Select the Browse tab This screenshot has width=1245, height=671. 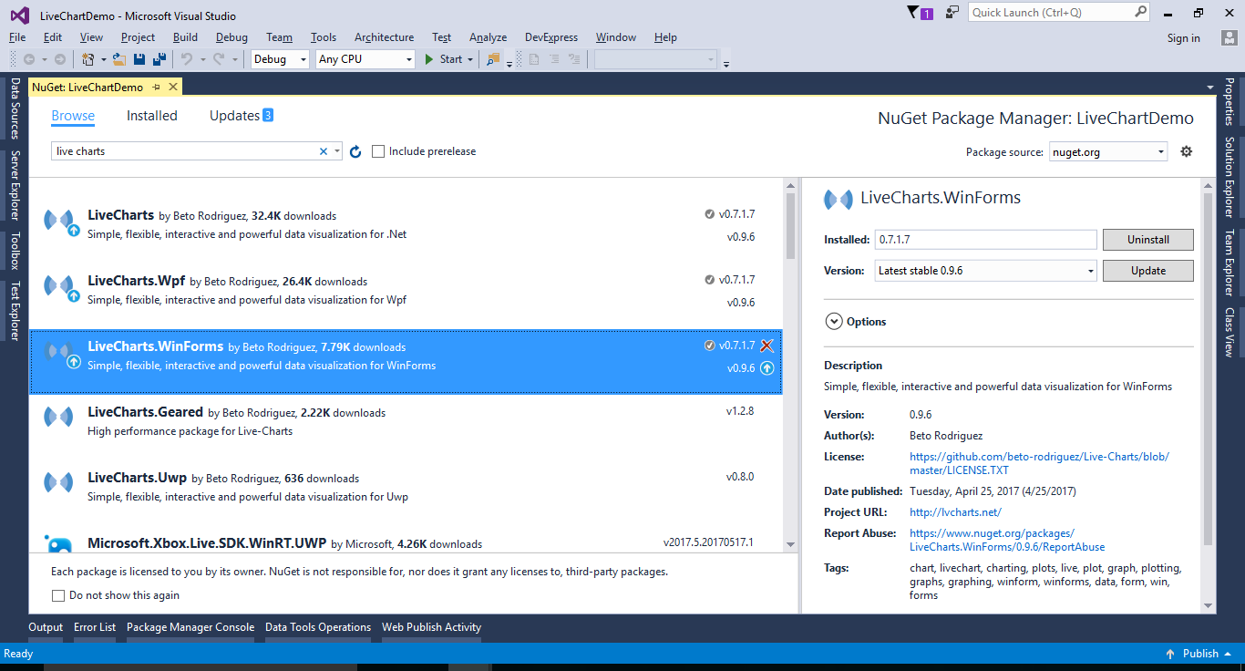coord(73,116)
